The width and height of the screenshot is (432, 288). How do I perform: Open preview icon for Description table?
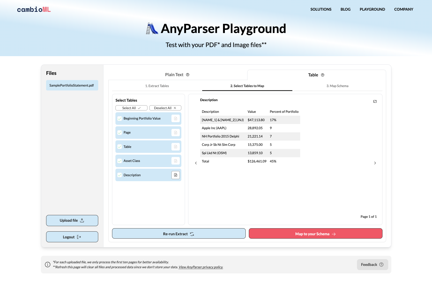coord(176,175)
